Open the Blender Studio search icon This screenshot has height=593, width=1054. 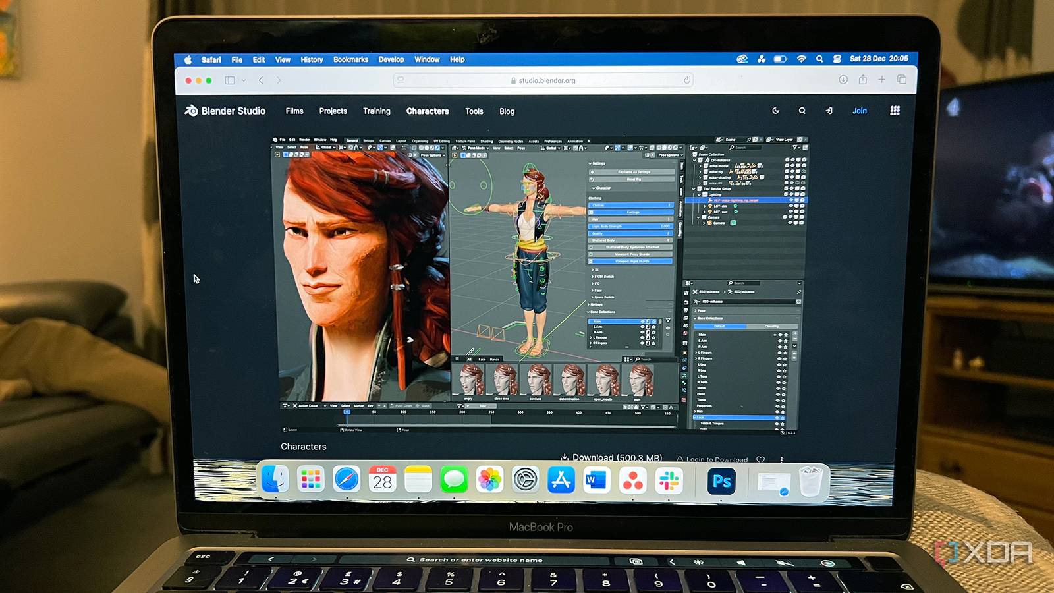click(802, 111)
